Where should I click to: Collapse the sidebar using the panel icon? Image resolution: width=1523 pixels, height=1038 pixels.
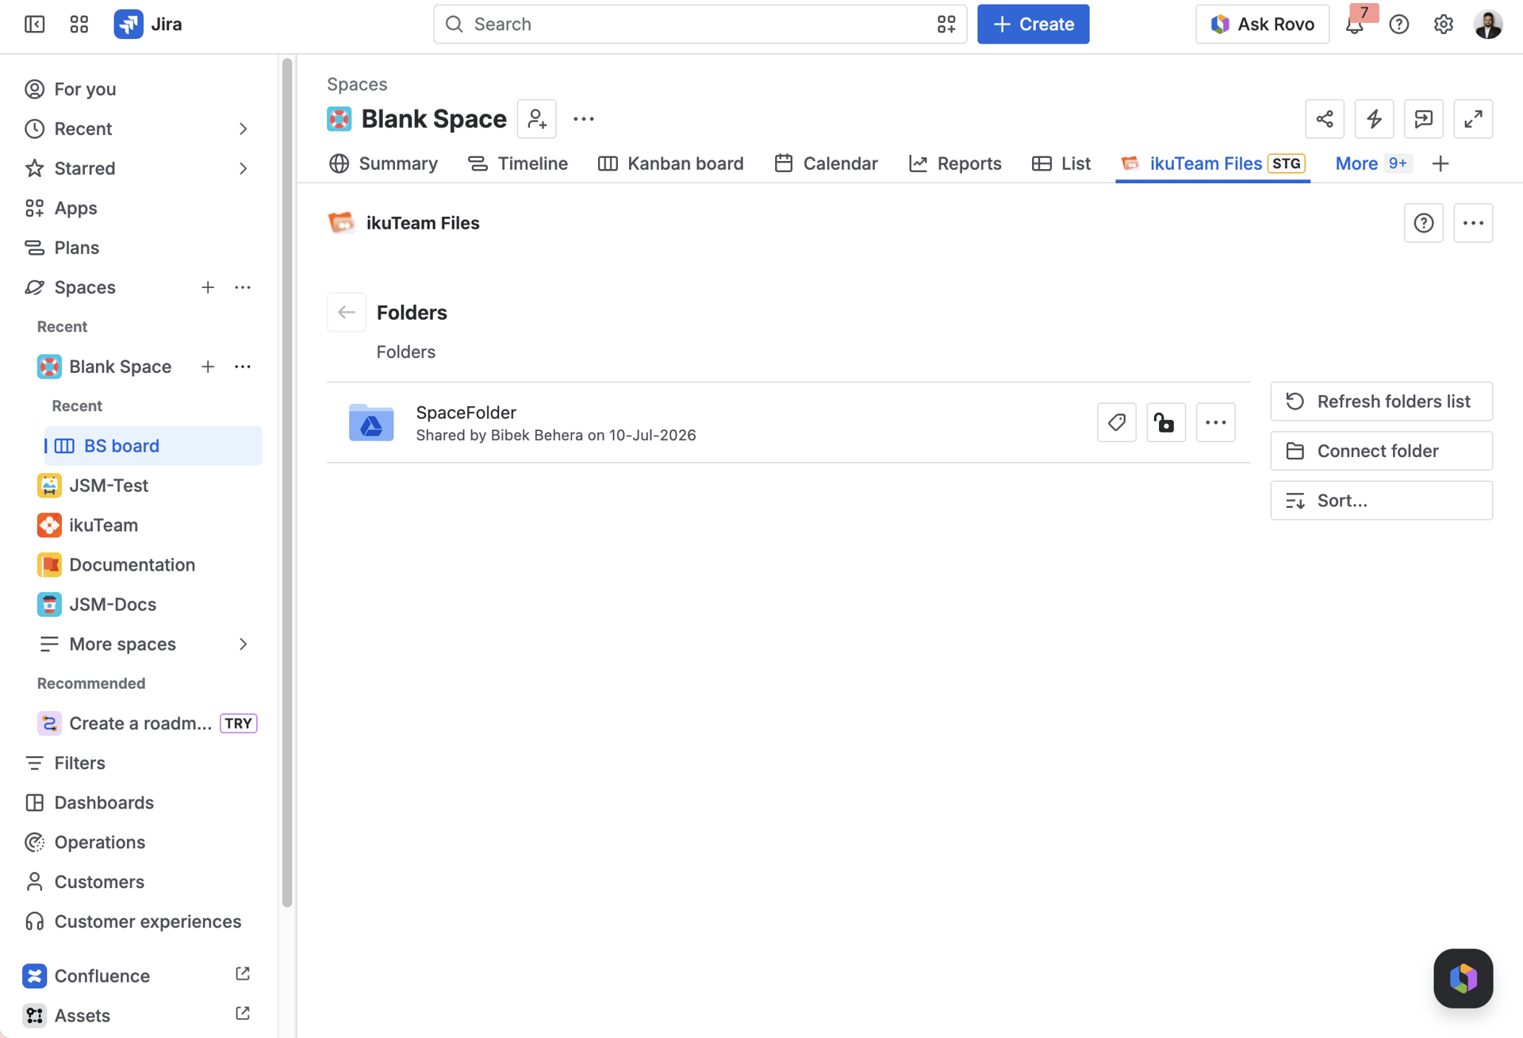coord(34,25)
